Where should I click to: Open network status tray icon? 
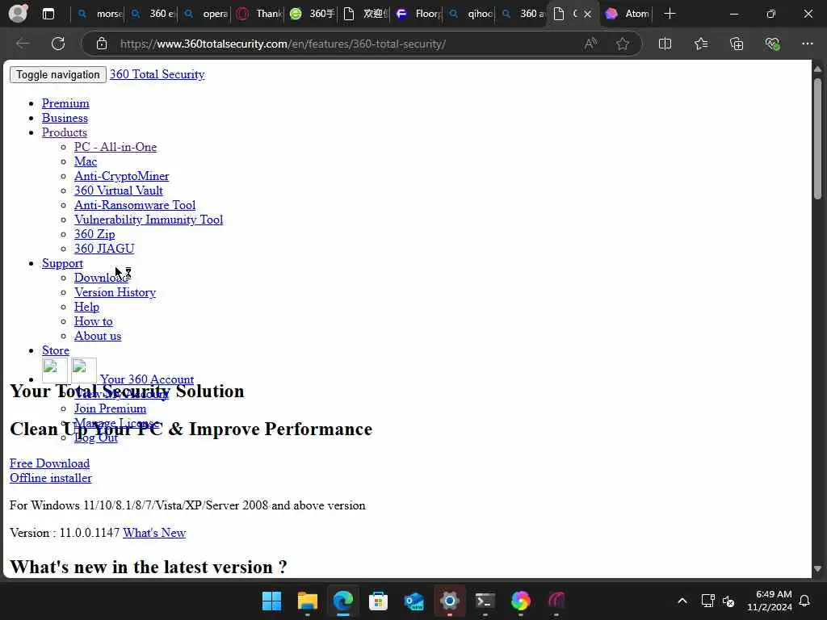pyautogui.click(x=707, y=601)
